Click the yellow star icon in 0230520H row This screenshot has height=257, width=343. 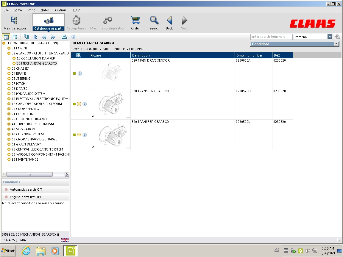(79, 104)
